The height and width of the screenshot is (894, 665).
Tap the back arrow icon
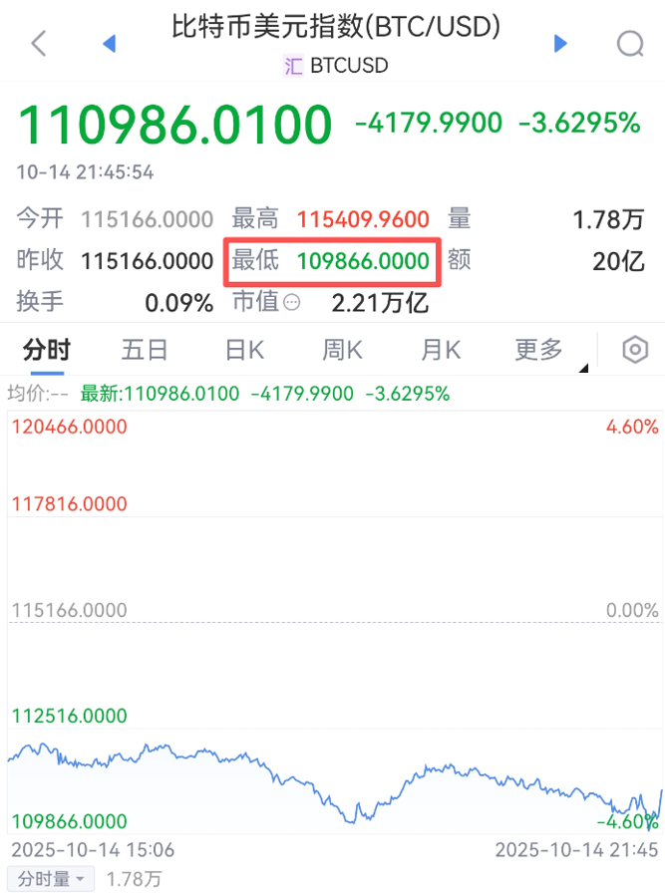click(x=39, y=43)
